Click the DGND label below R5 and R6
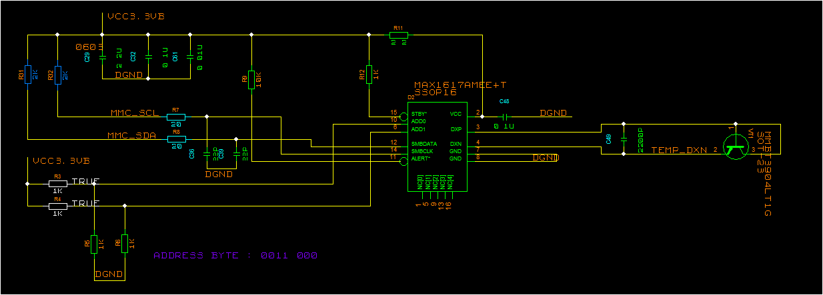 [109, 274]
